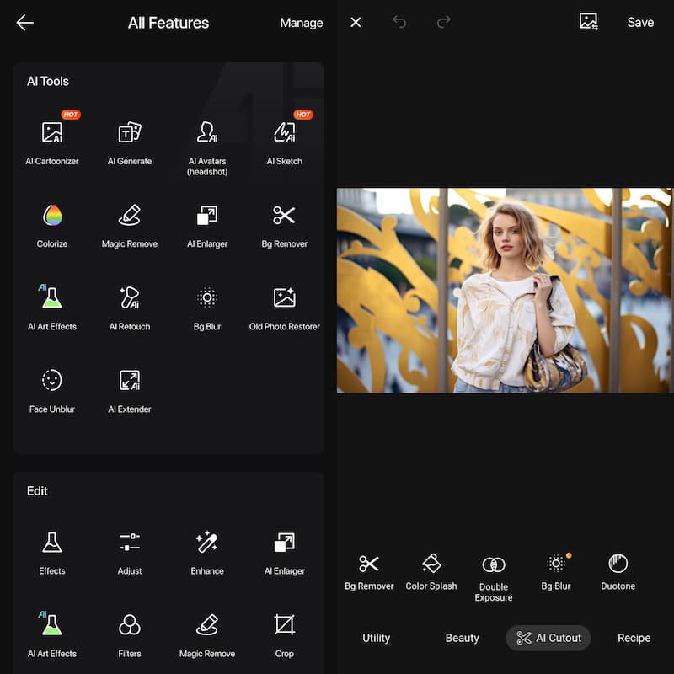Switch to the AI Cutout tab

click(548, 638)
